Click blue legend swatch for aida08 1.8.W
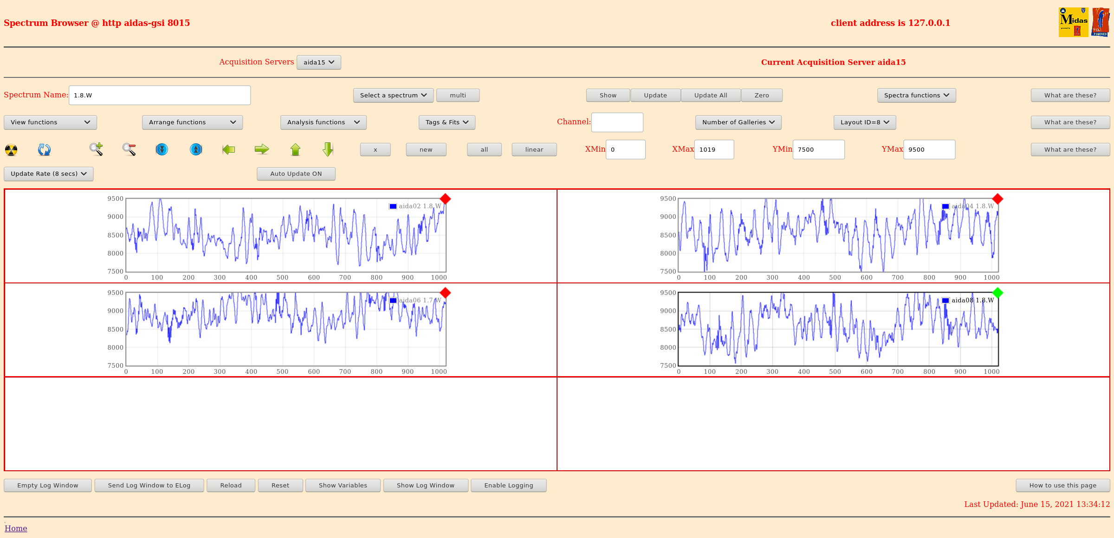This screenshot has width=1114, height=538. (x=946, y=301)
